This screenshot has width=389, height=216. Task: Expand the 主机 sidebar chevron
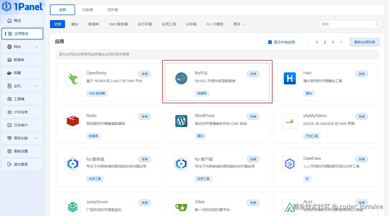37,86
